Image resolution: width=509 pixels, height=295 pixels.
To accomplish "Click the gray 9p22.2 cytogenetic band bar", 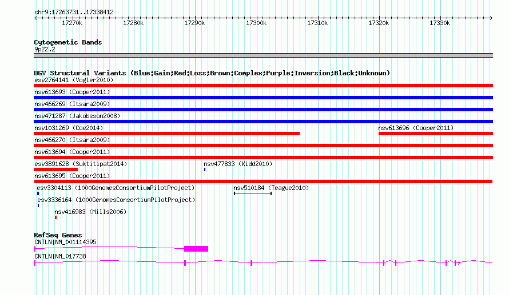I will [x=263, y=55].
